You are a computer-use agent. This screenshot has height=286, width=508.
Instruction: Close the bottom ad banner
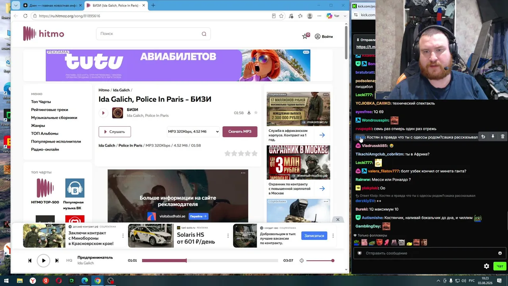[x=338, y=220]
